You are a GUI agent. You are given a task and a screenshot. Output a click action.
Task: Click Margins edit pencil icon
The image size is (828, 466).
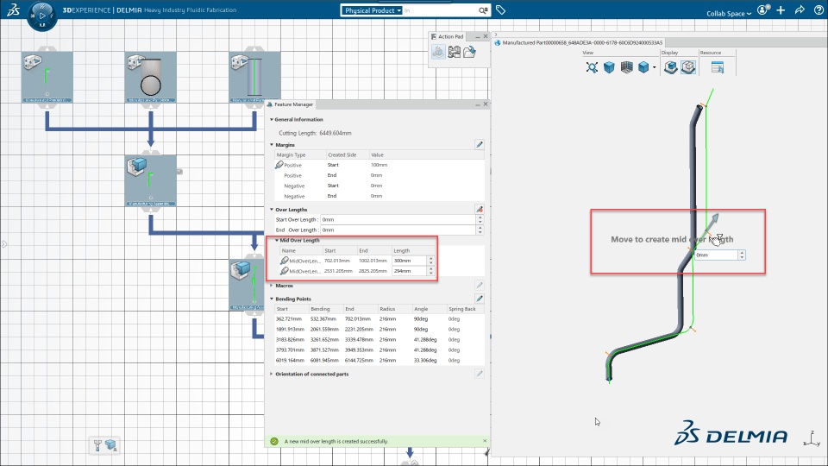pos(480,144)
